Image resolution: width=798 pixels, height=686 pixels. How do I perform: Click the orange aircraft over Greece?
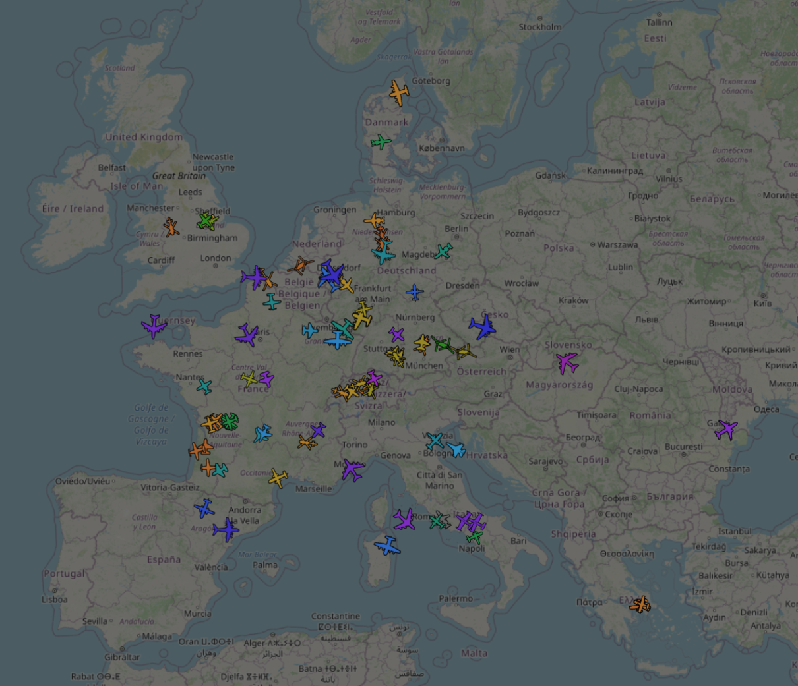640,604
